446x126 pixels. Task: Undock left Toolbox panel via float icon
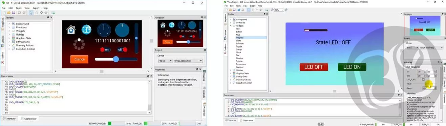(48, 17)
